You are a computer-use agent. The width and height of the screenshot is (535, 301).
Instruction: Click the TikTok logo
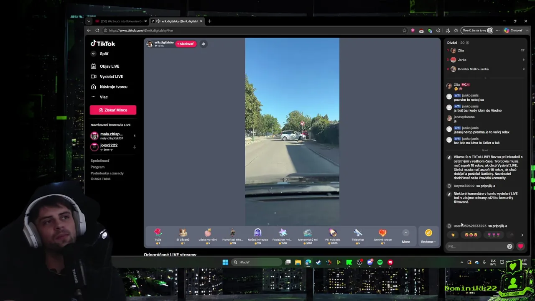[x=103, y=43]
